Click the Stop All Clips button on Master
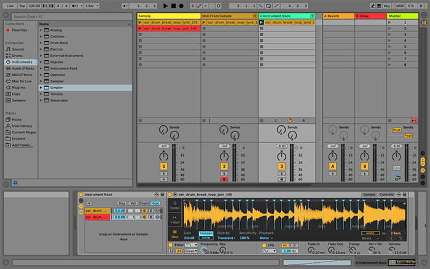The height and width of the screenshot is (269, 430). tap(389, 120)
